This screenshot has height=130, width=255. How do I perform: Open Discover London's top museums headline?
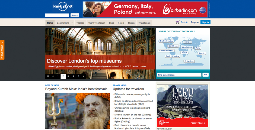(x=84, y=61)
